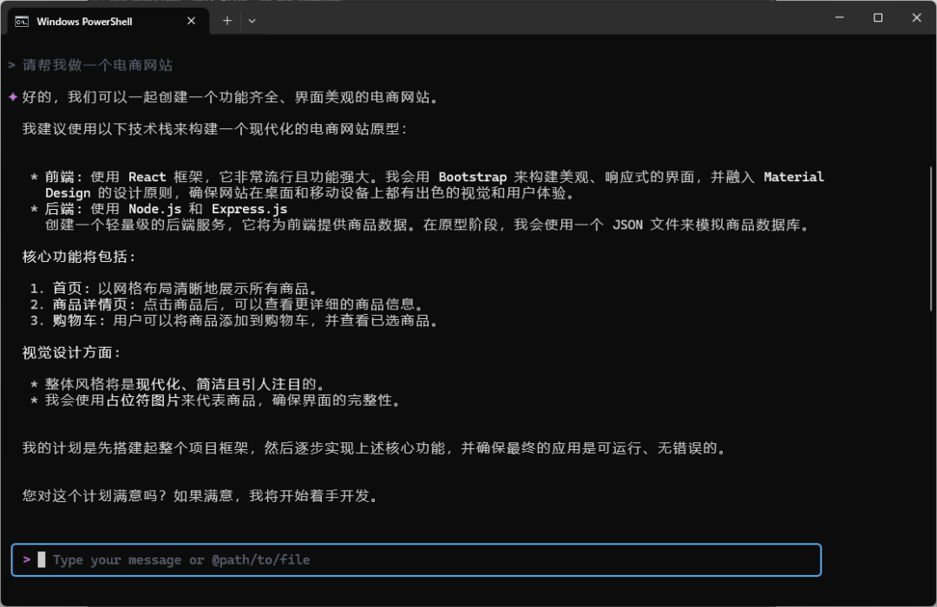Open a new tab with the plus icon
Screen dimensions: 937x607
[226, 19]
